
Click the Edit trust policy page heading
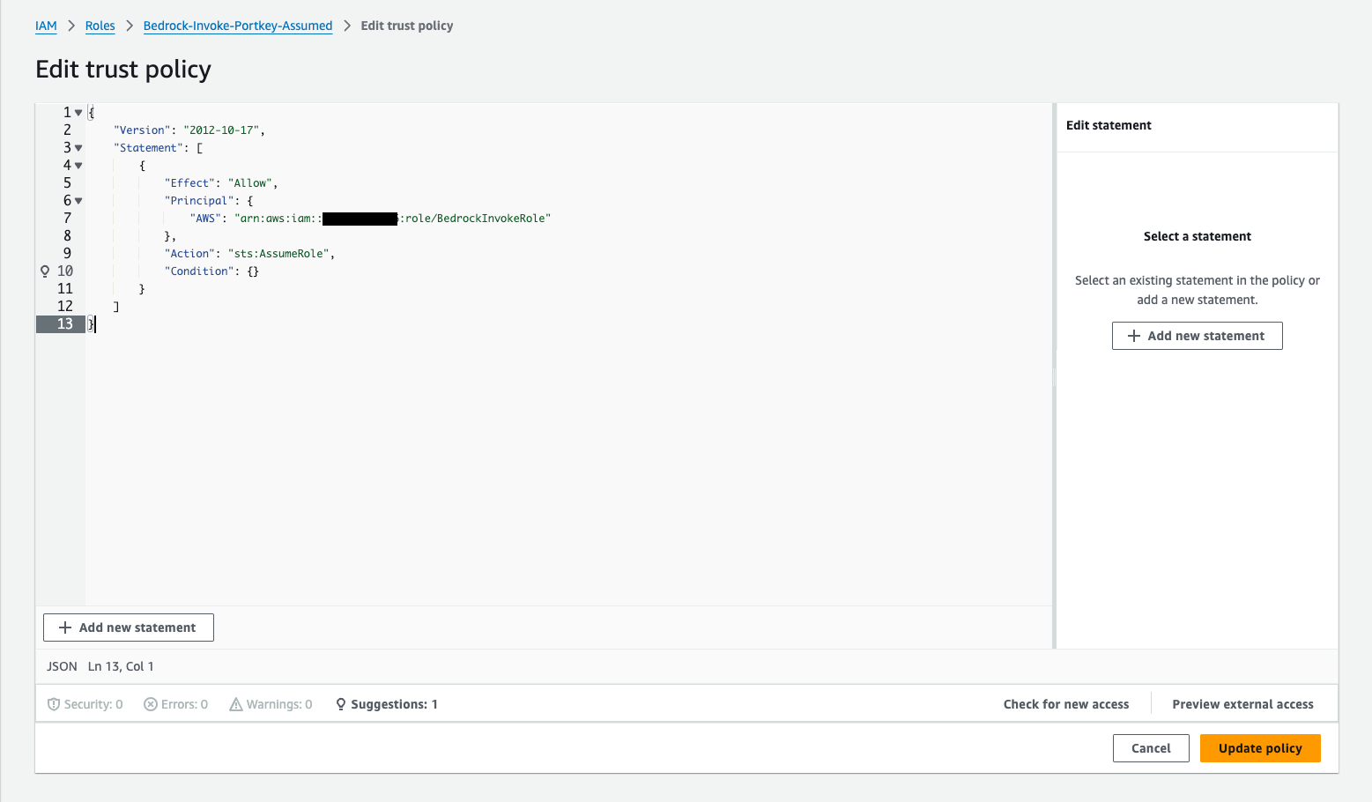tap(123, 69)
